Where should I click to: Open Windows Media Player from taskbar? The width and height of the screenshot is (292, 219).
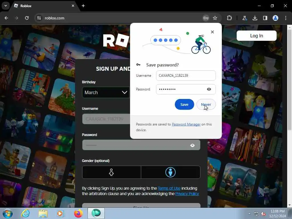click(60, 213)
